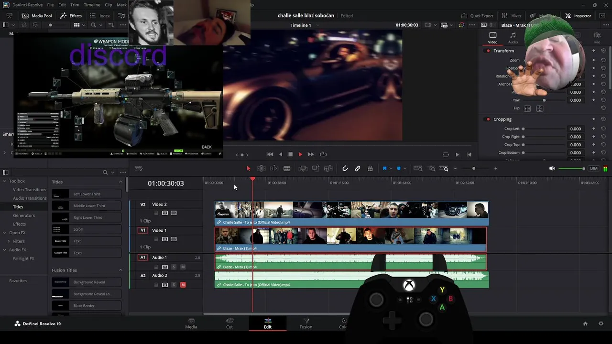
Task: Expand the Filters tree item
Action: point(9,241)
